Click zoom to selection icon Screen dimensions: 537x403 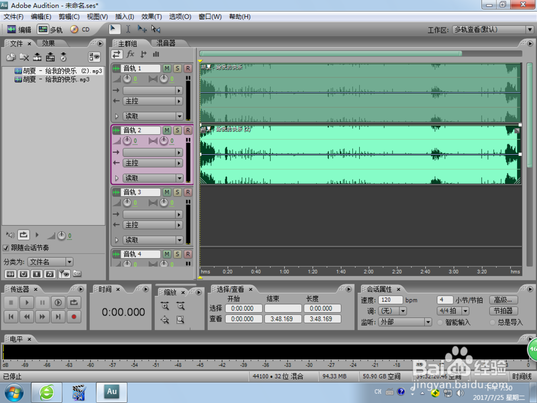(180, 320)
